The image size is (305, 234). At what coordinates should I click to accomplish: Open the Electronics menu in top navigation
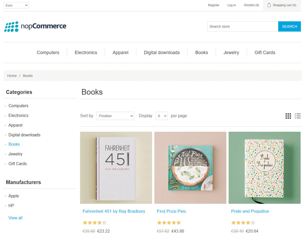tap(86, 52)
